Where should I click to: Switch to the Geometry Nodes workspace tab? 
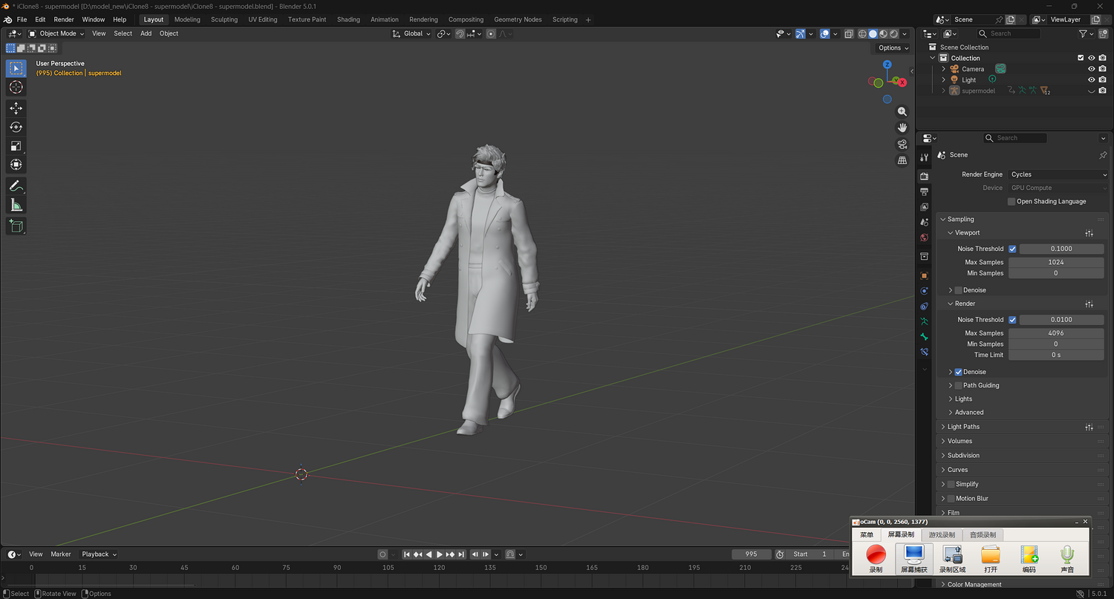point(518,19)
